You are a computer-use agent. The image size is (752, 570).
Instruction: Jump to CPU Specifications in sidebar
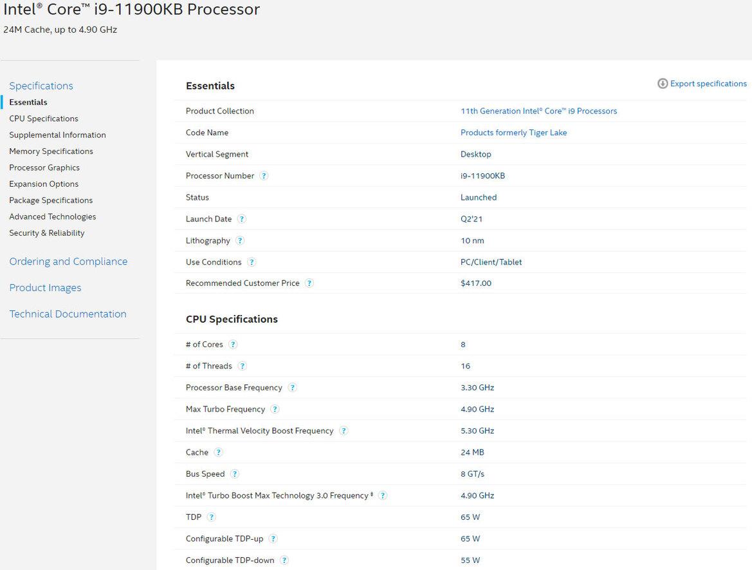point(44,119)
